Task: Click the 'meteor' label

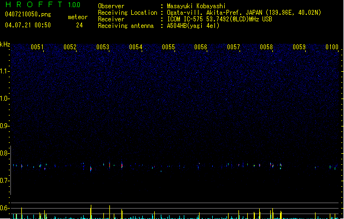Action: (78, 17)
